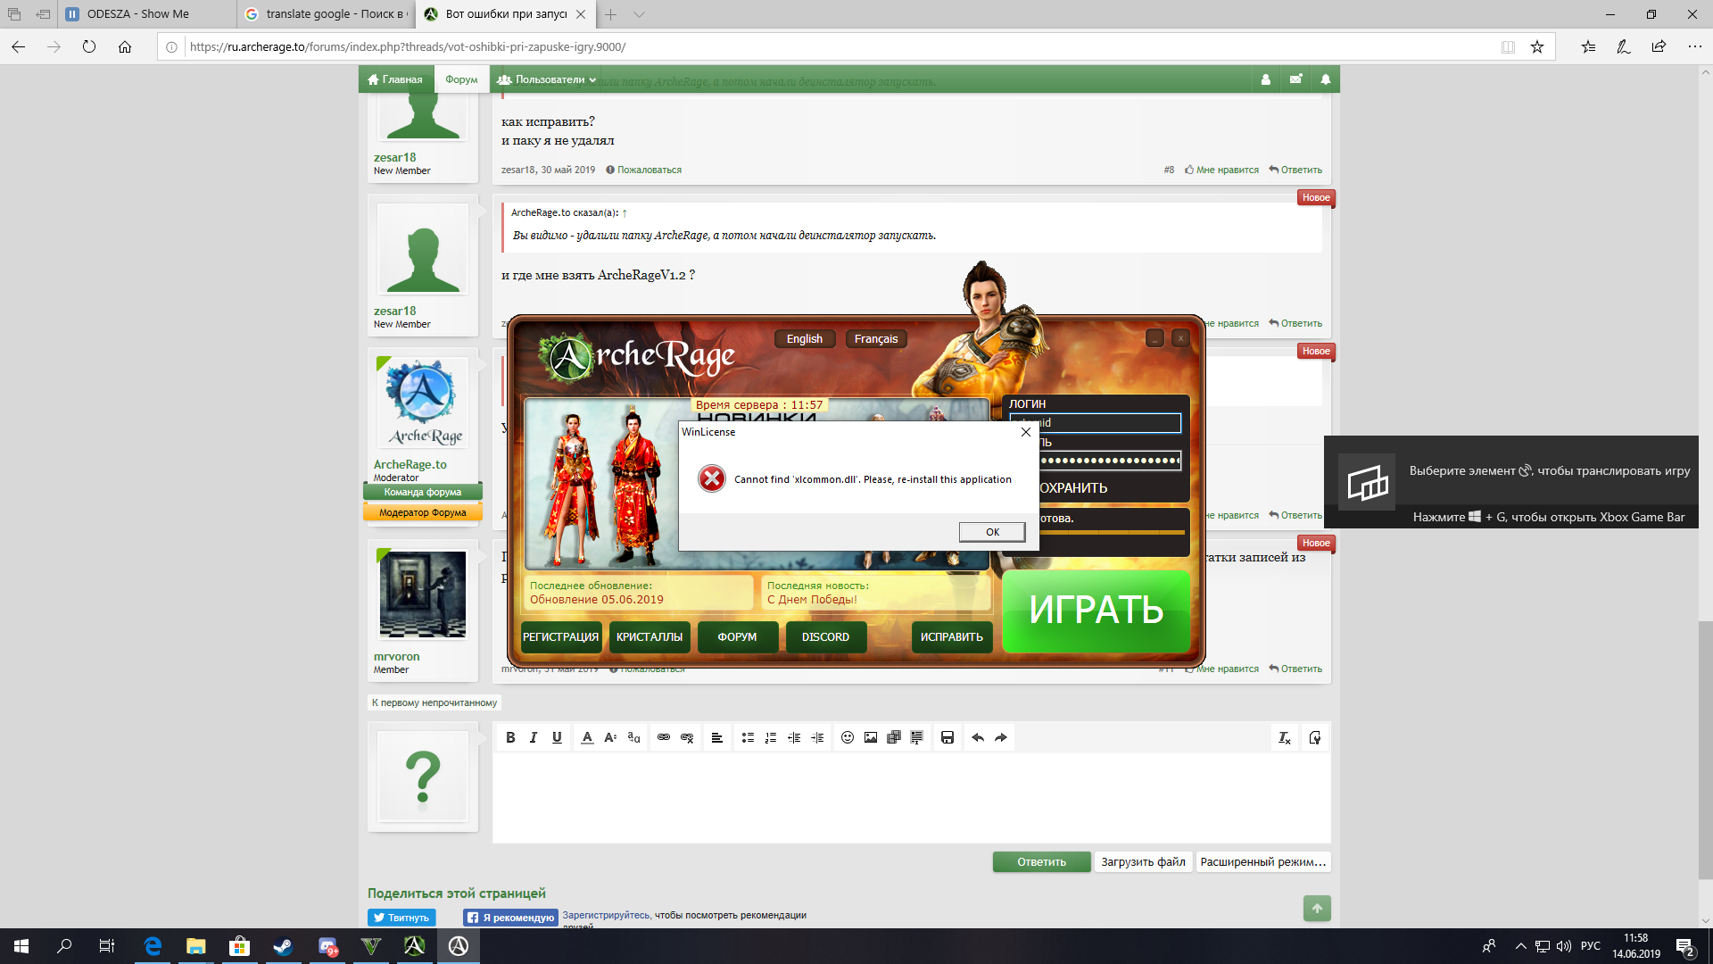Open alerts bell icon in navbar

tap(1326, 79)
